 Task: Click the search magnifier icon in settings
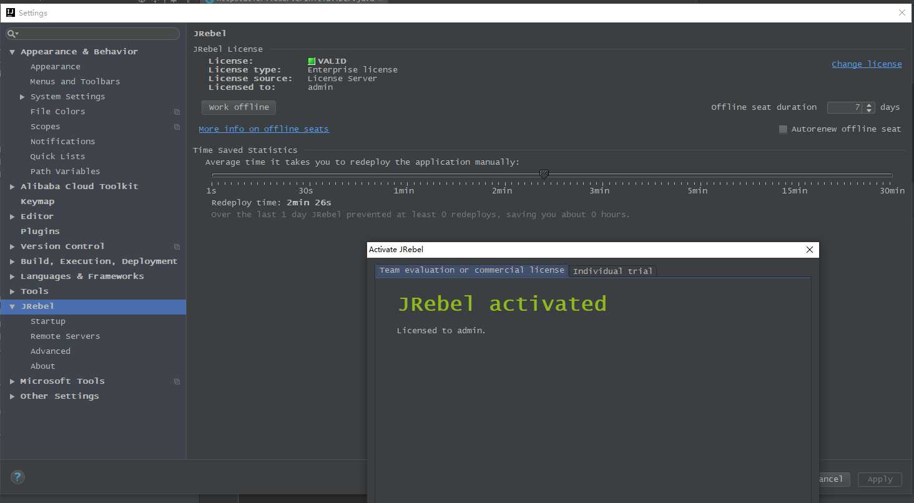pos(12,34)
